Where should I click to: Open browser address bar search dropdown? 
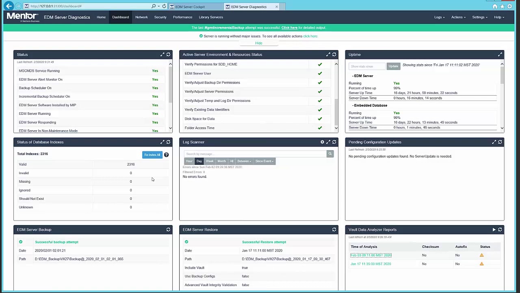click(x=158, y=6)
